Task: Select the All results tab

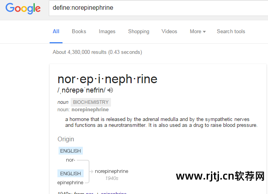Action: [x=56, y=31]
